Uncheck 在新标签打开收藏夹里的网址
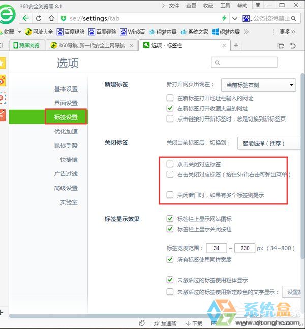305x329 pixels. click(x=170, y=108)
